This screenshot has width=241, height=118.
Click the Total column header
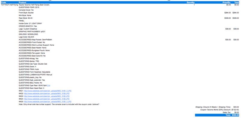pyautogui.click(x=236, y=2)
